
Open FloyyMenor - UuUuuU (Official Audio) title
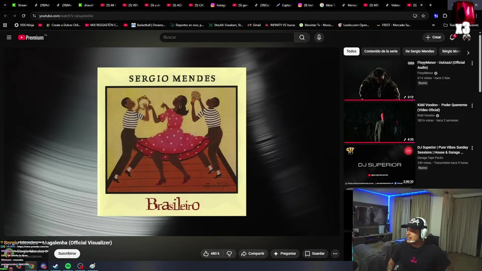click(441, 65)
